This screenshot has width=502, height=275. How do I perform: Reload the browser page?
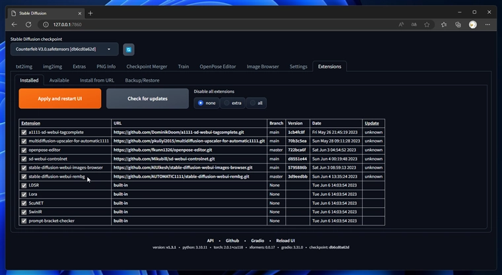(28, 24)
